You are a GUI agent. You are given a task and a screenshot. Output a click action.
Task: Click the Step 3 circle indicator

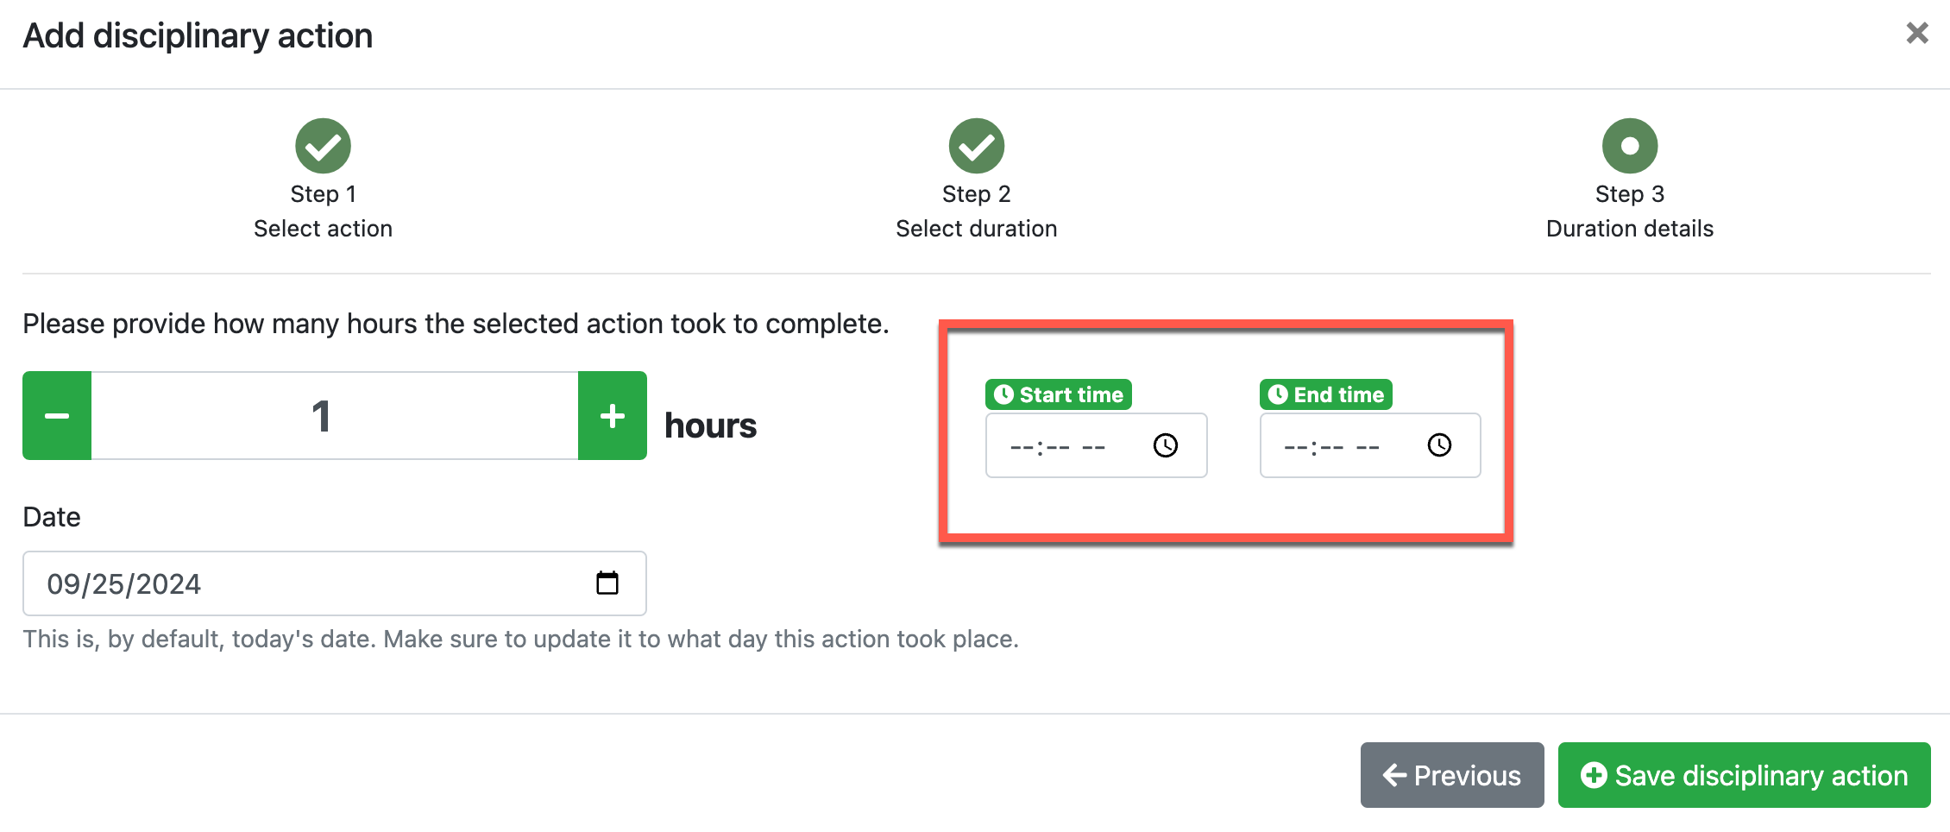(x=1629, y=146)
